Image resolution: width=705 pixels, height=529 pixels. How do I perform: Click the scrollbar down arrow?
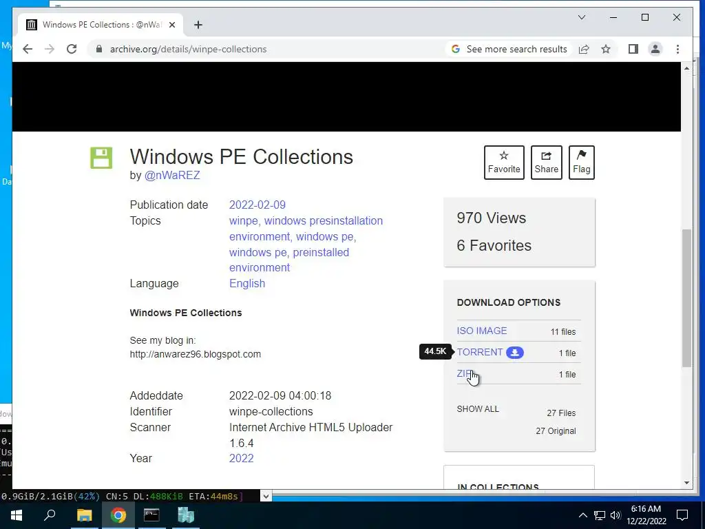pyautogui.click(x=686, y=483)
